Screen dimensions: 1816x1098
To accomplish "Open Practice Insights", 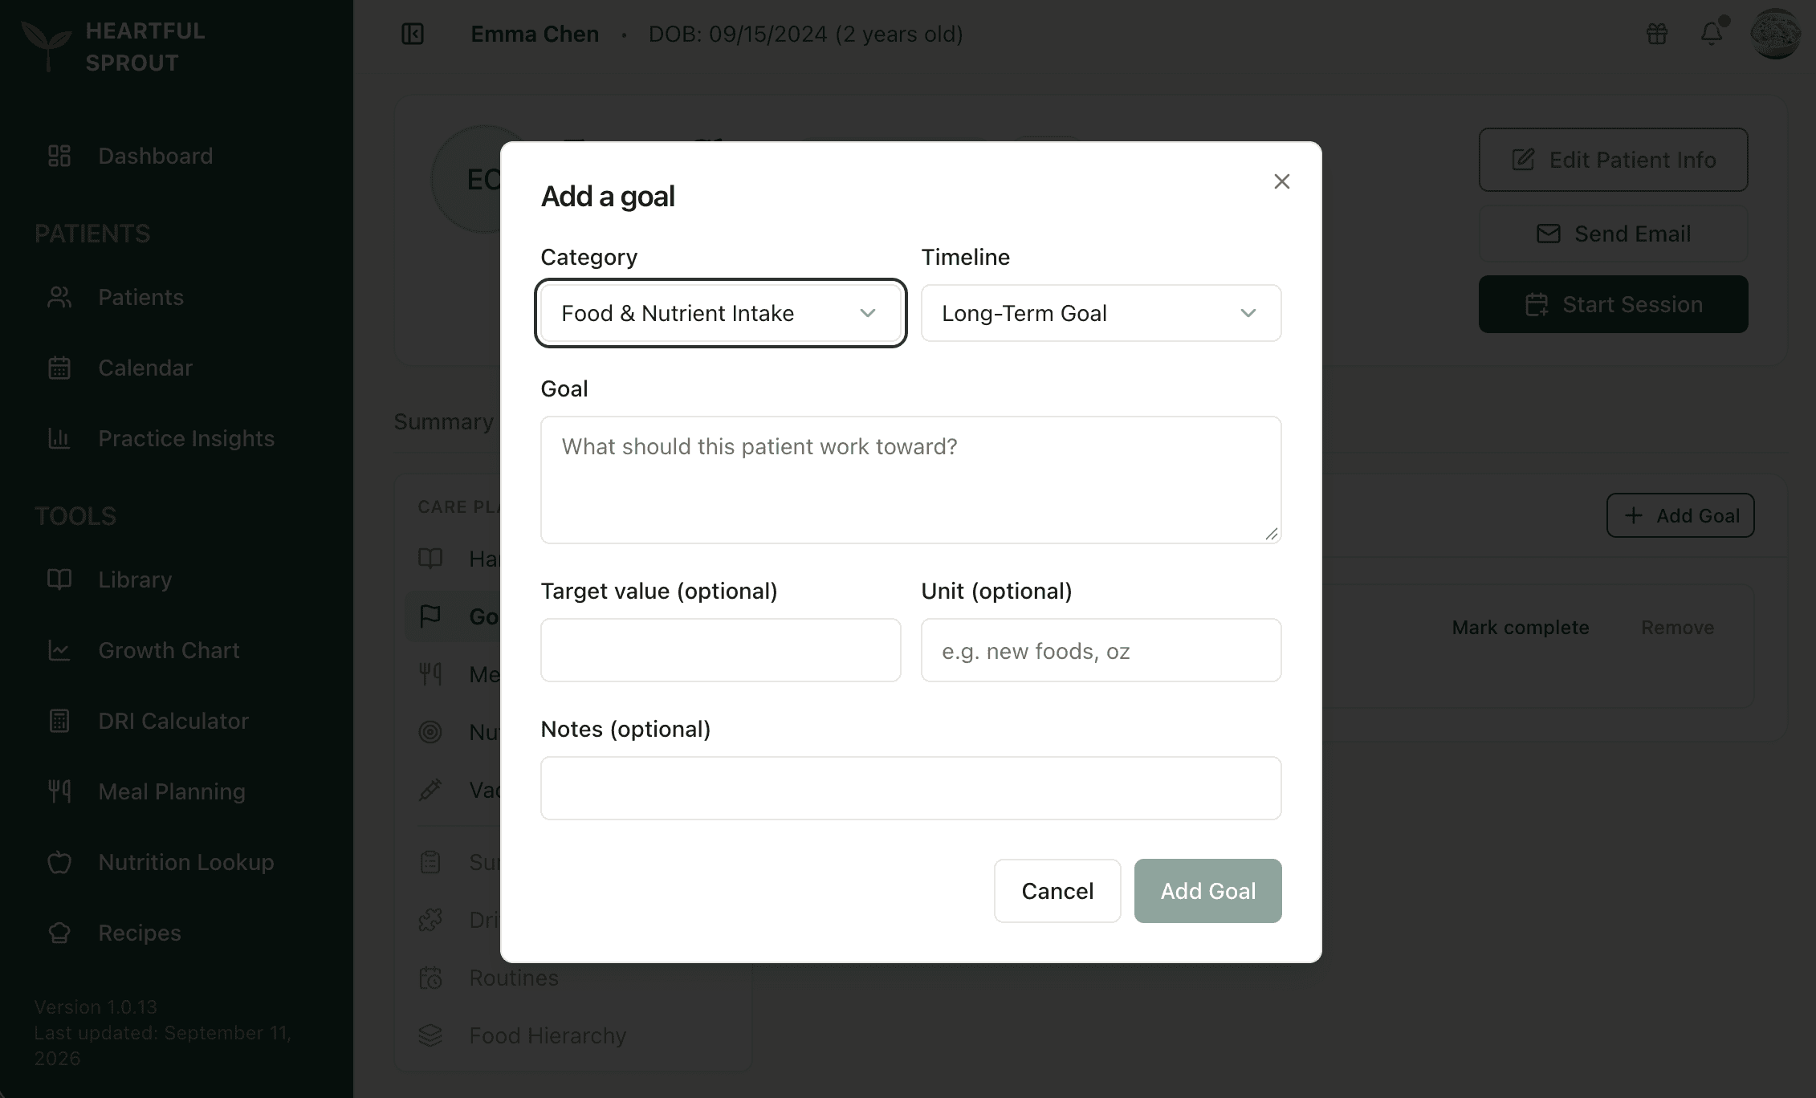I will coord(186,438).
